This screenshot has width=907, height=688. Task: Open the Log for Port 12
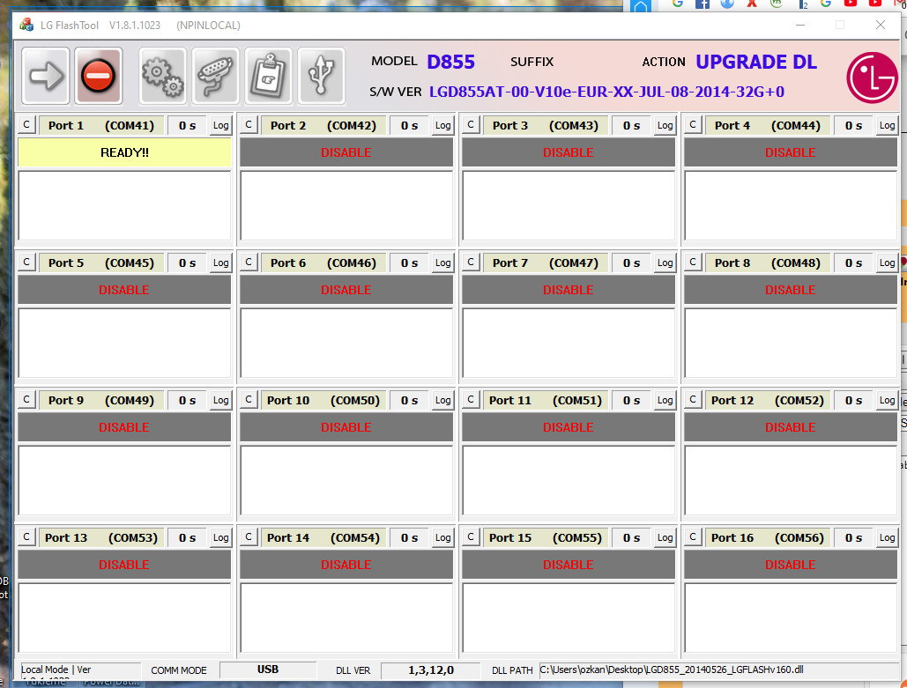coord(888,400)
